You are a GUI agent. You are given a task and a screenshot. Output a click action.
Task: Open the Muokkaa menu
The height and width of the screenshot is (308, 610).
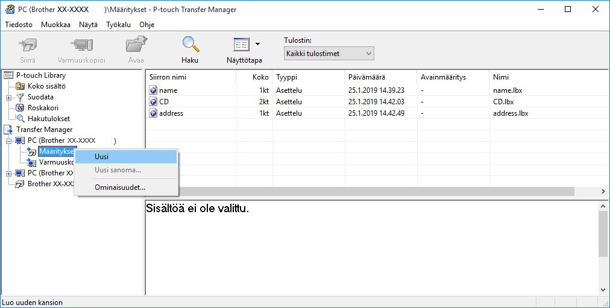tap(55, 25)
